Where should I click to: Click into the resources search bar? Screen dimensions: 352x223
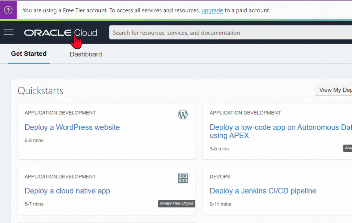(x=230, y=33)
